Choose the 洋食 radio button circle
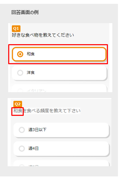Viewport: 127px width, 182px height. click(20, 73)
